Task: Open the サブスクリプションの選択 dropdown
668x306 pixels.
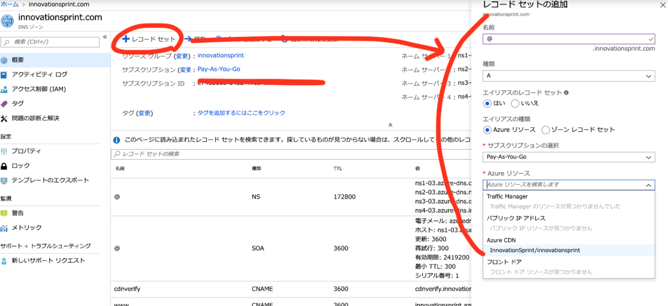Action: point(569,157)
